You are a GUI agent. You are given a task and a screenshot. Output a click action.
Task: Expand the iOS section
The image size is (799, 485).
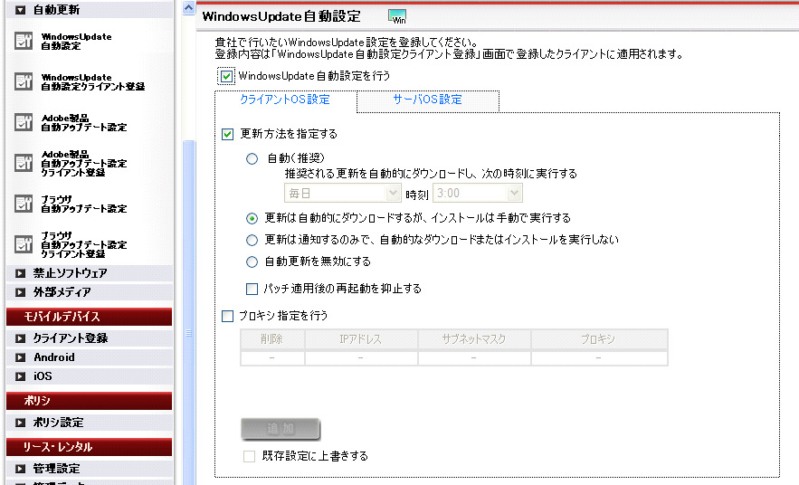[x=21, y=376]
